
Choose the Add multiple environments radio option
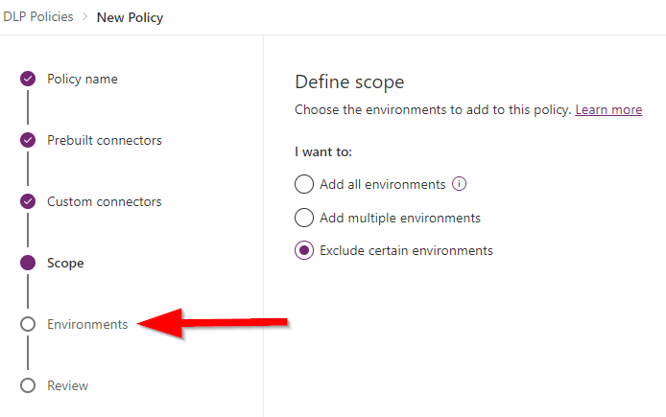(x=304, y=218)
